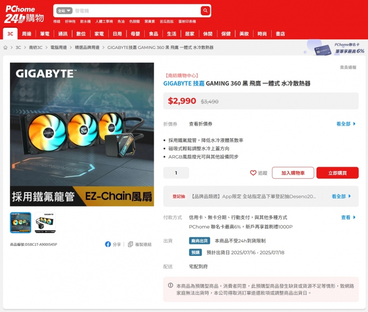Click the PChome聯名卡 6% banner
This screenshot has height=312, width=368.
click(334, 47)
